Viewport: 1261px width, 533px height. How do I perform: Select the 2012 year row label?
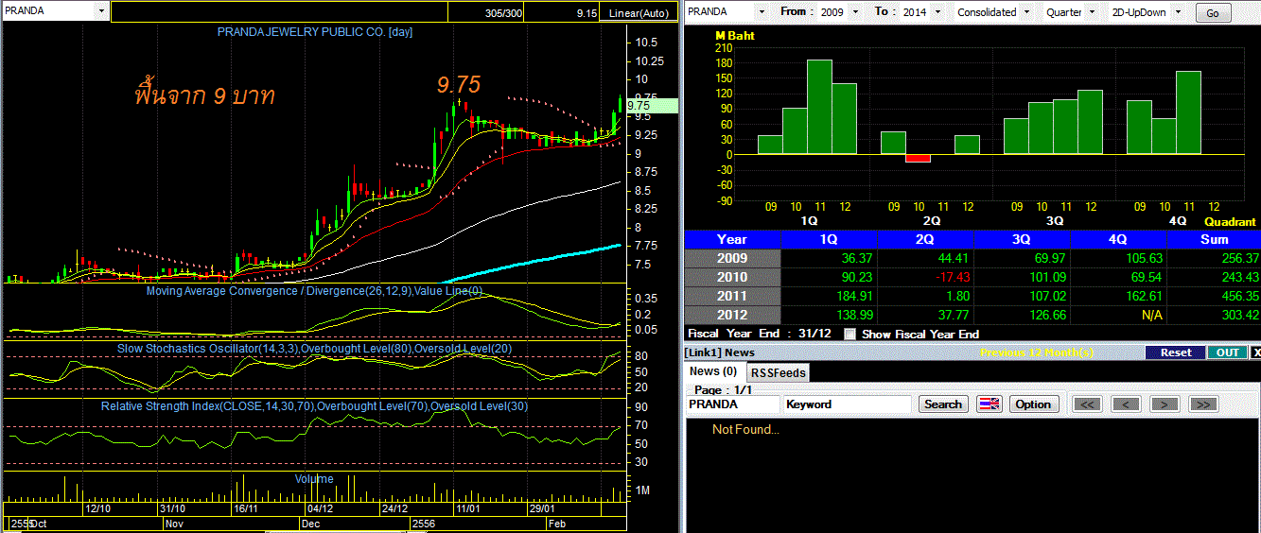pos(732,315)
